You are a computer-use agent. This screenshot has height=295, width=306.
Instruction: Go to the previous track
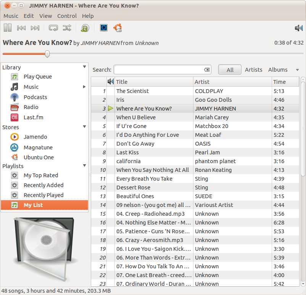tap(21, 28)
